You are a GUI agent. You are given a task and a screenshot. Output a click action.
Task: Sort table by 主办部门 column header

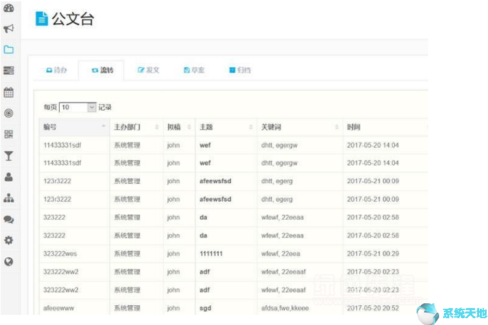(x=136, y=127)
